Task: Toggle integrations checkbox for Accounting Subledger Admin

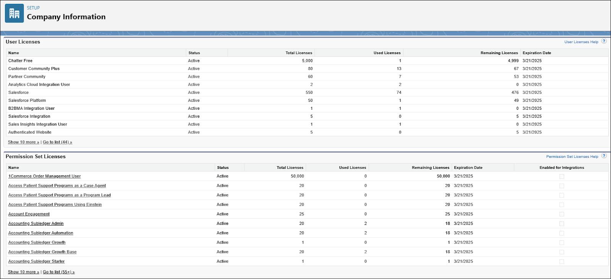Action: tap(562, 224)
